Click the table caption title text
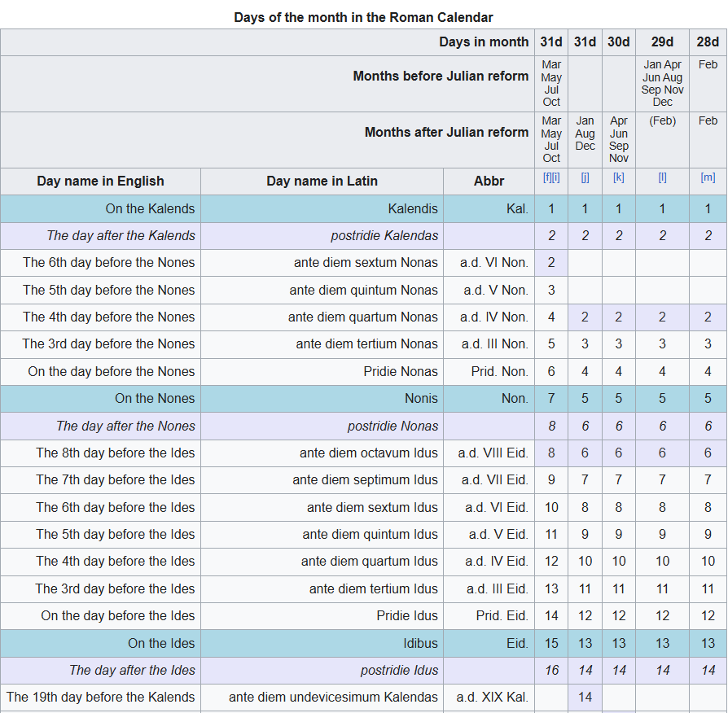 pos(363,17)
